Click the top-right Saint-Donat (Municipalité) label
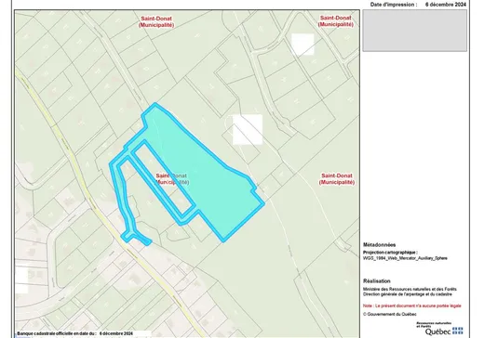Screen dimensions: 484x338 click(336, 21)
